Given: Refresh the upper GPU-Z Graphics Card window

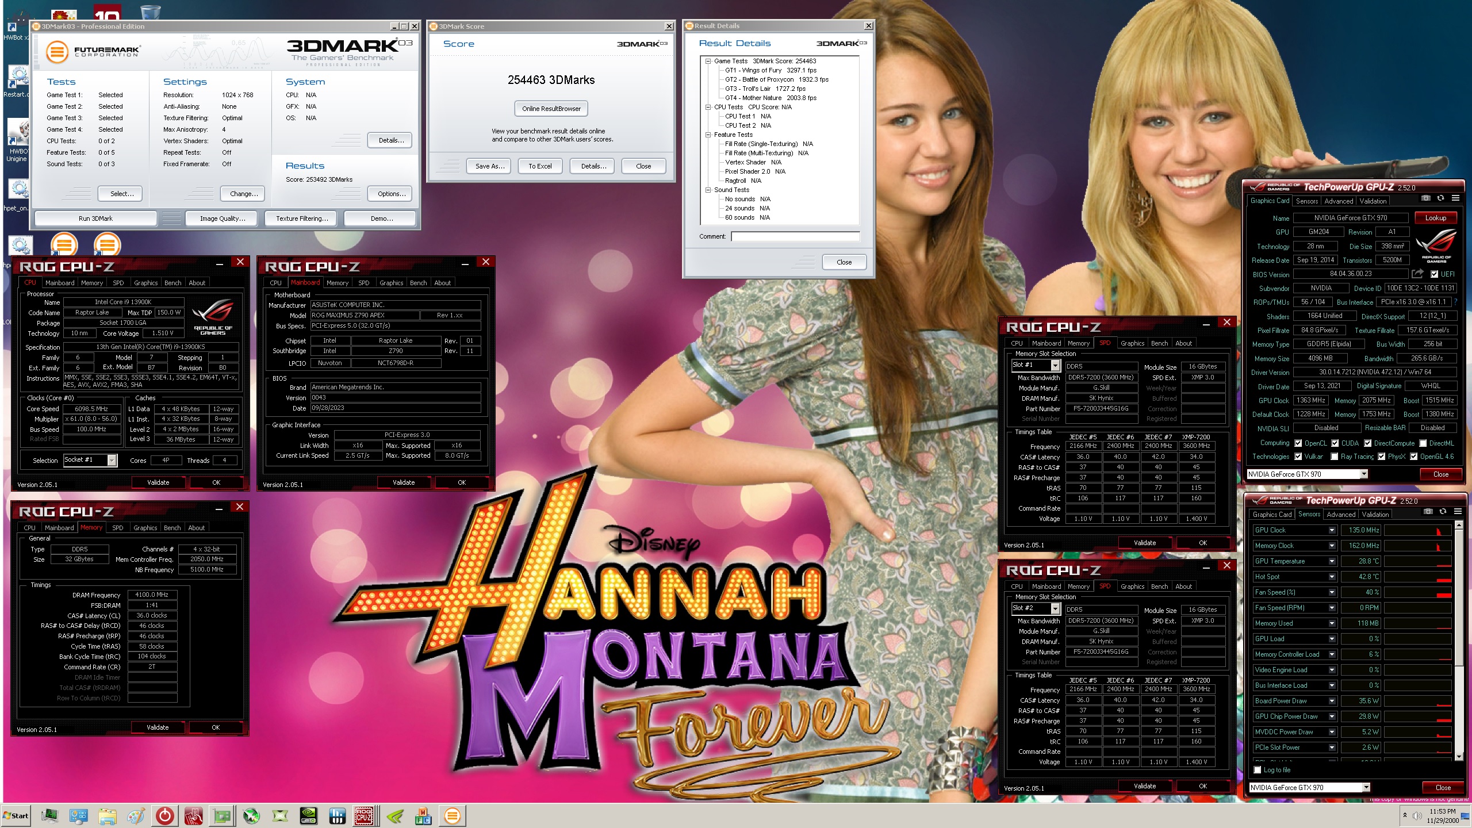Looking at the screenshot, I should coord(1440,198).
